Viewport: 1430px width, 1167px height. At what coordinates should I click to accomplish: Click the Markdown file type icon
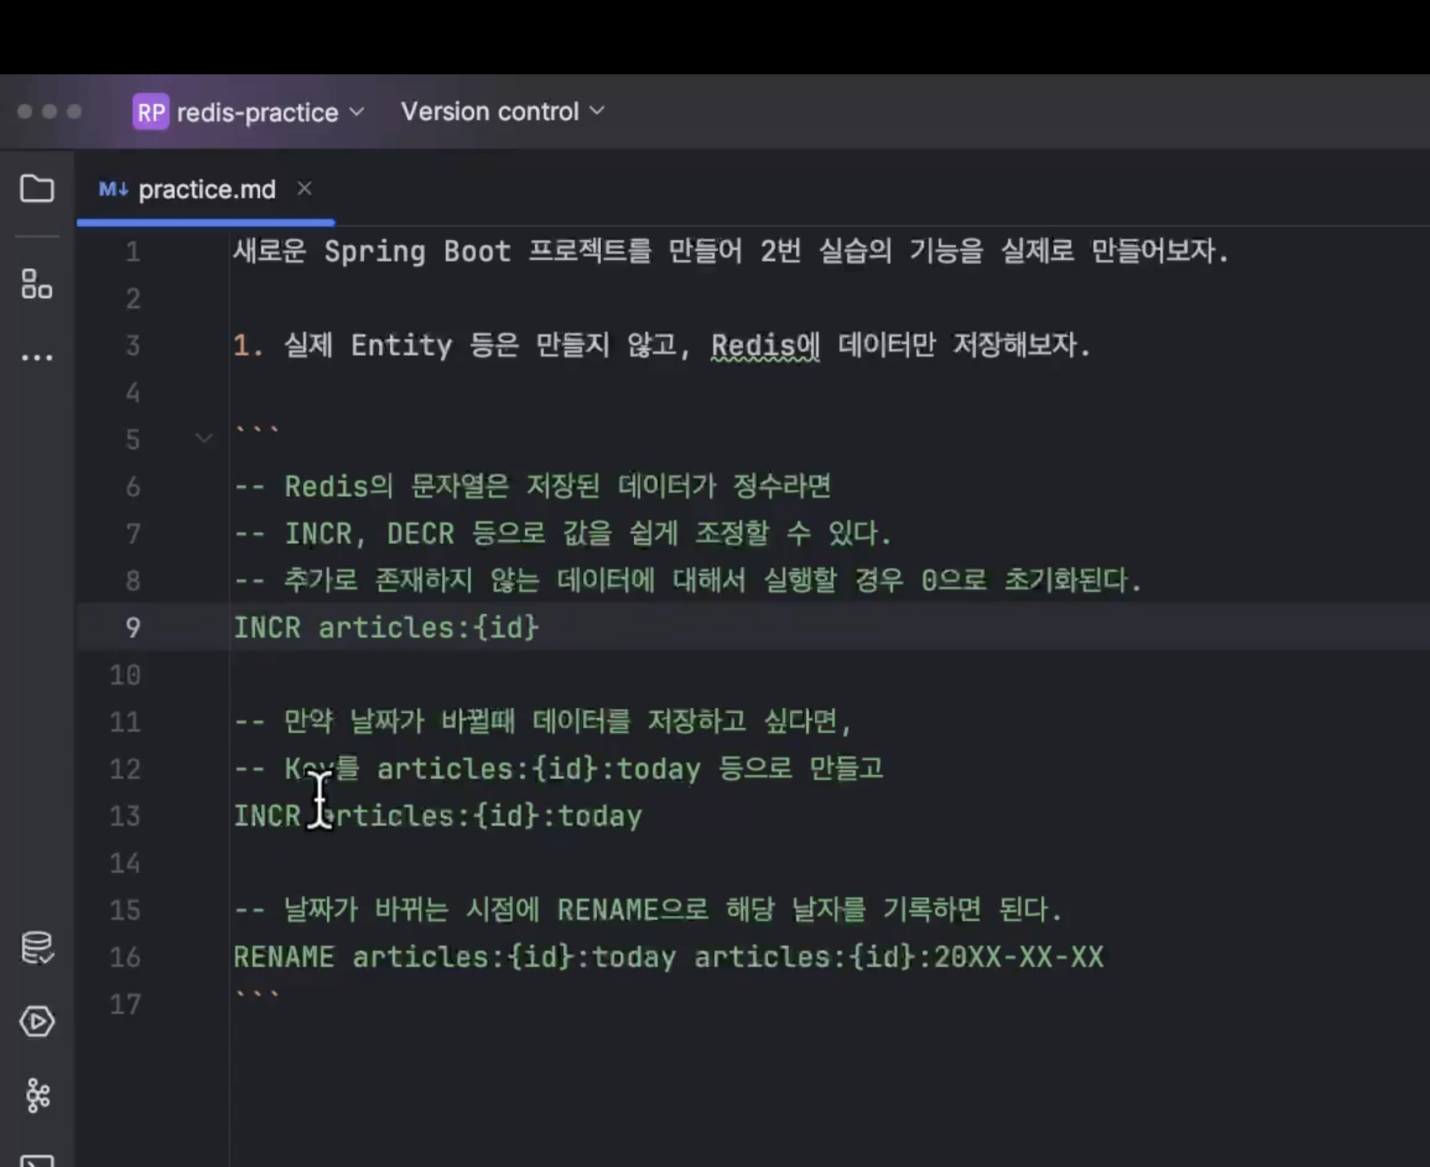(113, 190)
